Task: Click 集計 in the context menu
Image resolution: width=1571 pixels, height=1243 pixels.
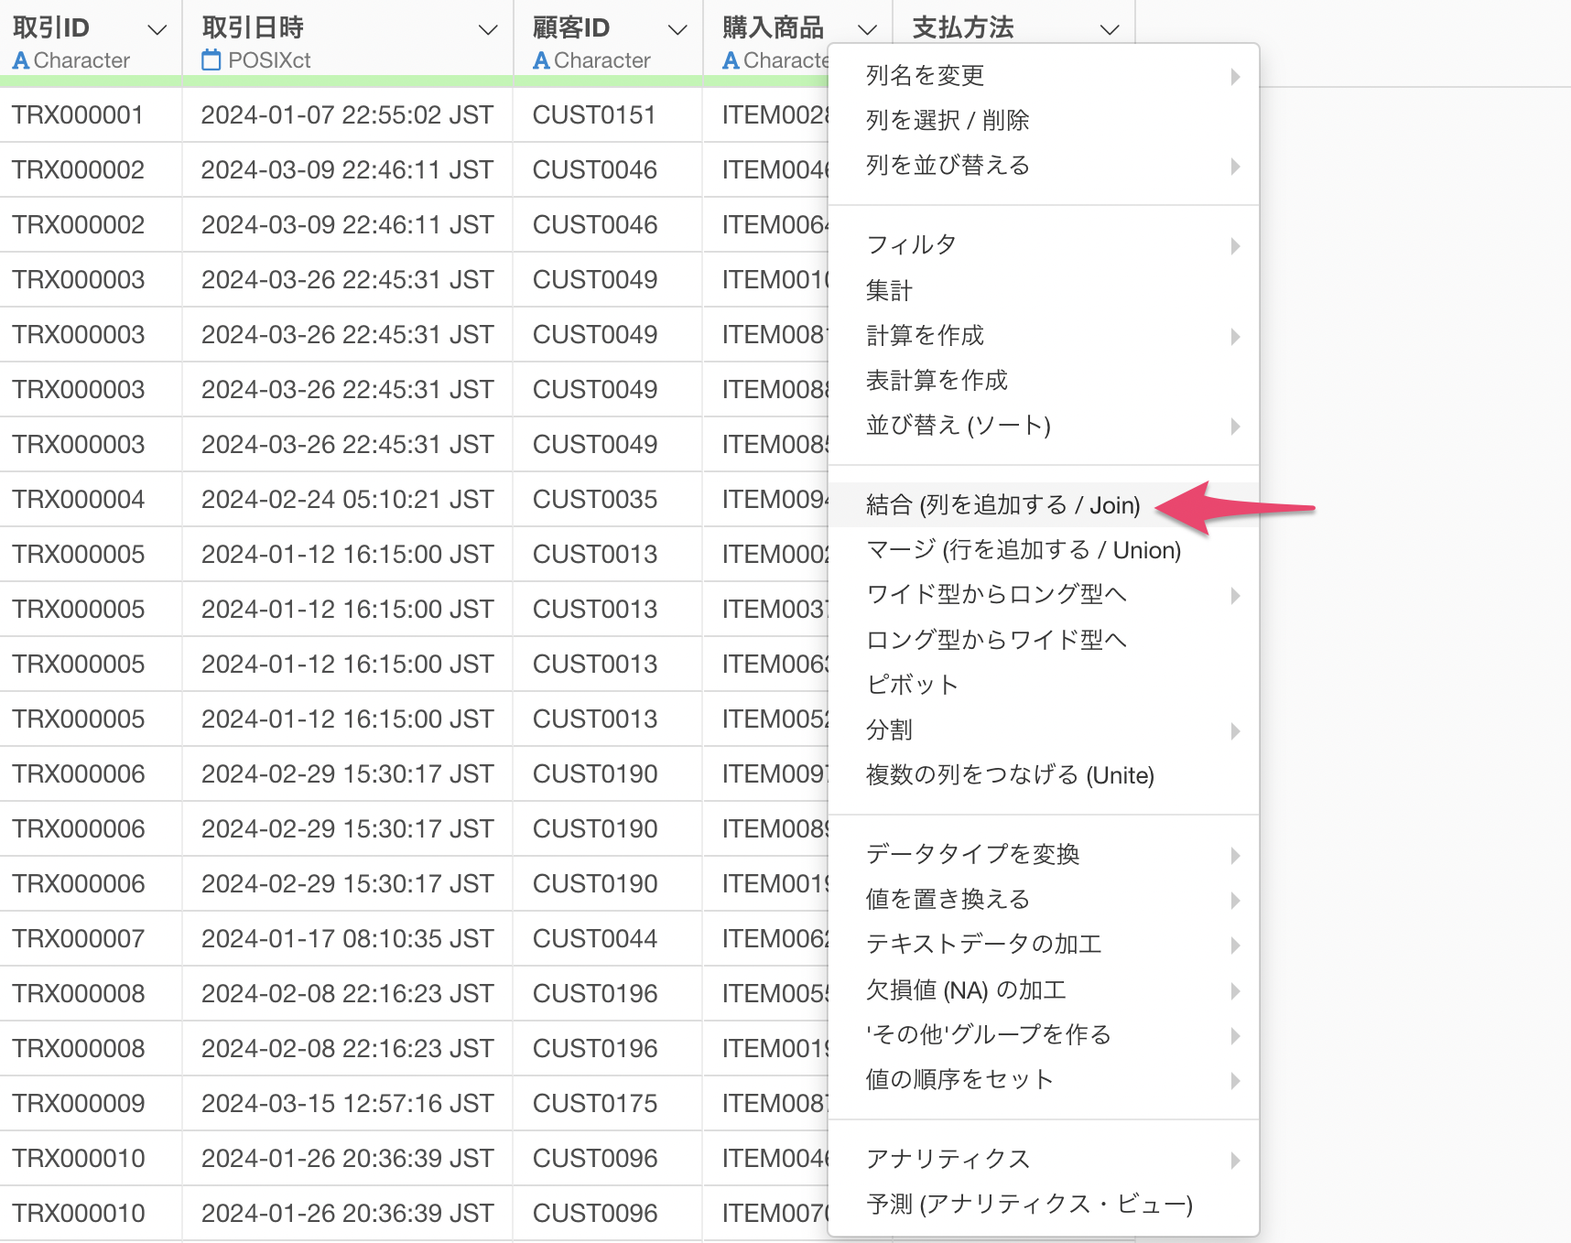Action: coord(889,291)
